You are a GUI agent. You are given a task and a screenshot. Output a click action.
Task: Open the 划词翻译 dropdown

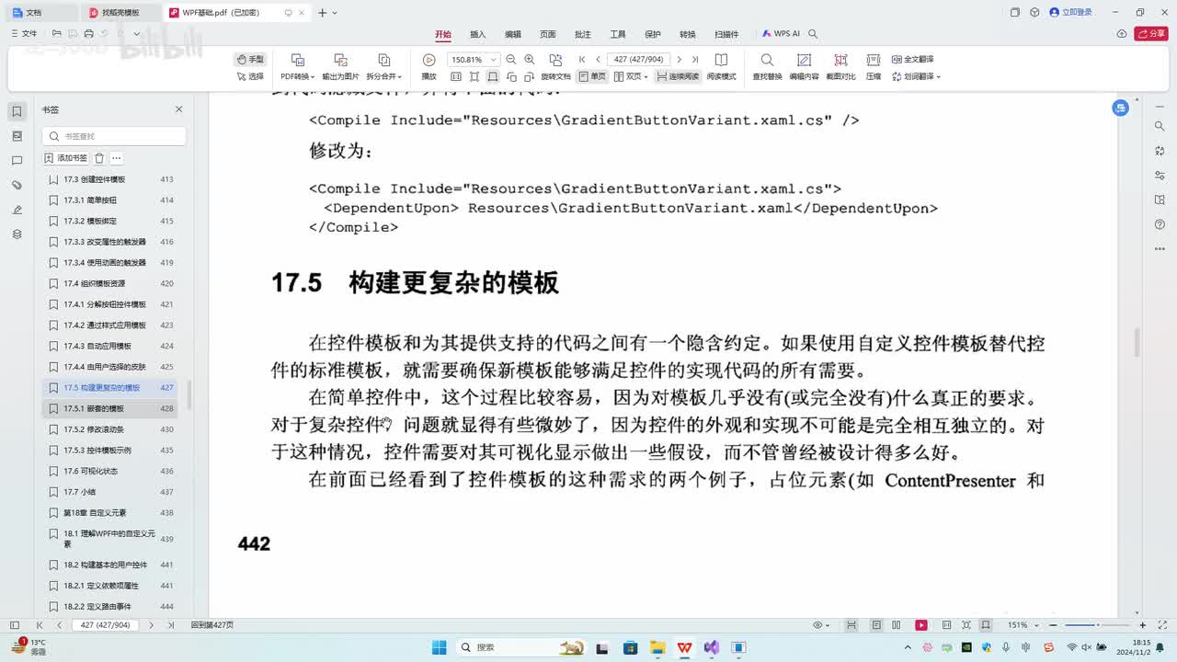click(x=917, y=76)
